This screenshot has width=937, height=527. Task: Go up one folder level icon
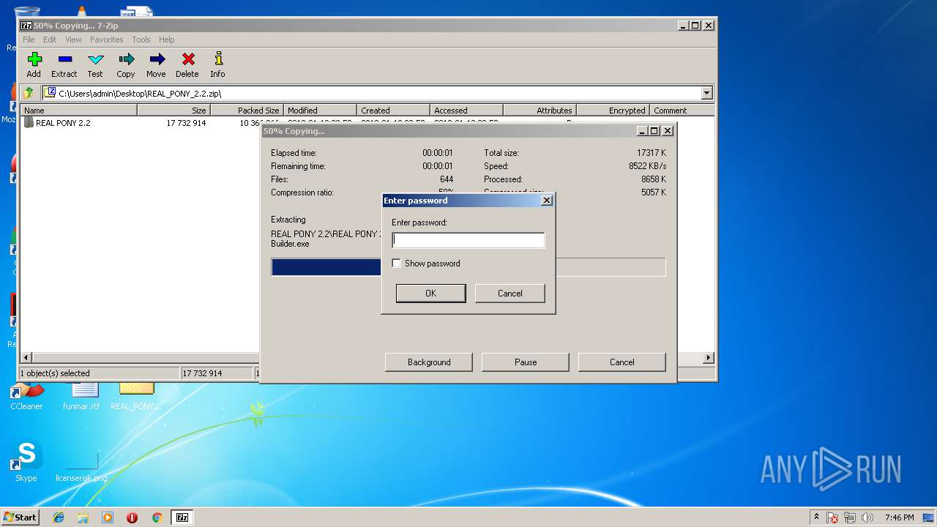click(x=29, y=93)
